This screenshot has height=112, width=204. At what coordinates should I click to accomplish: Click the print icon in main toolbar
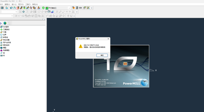7,8
